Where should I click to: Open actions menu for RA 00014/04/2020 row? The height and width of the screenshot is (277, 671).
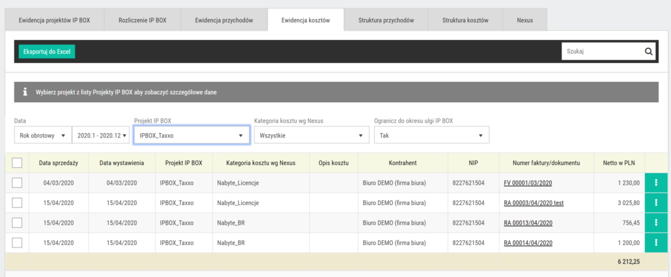pyautogui.click(x=655, y=243)
